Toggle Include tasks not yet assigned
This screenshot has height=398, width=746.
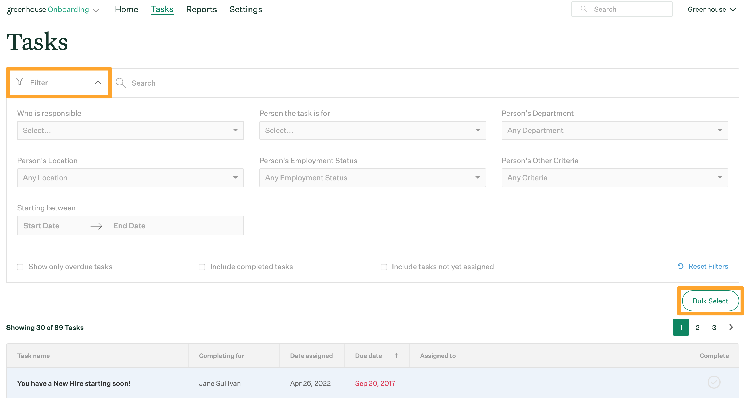pos(383,267)
